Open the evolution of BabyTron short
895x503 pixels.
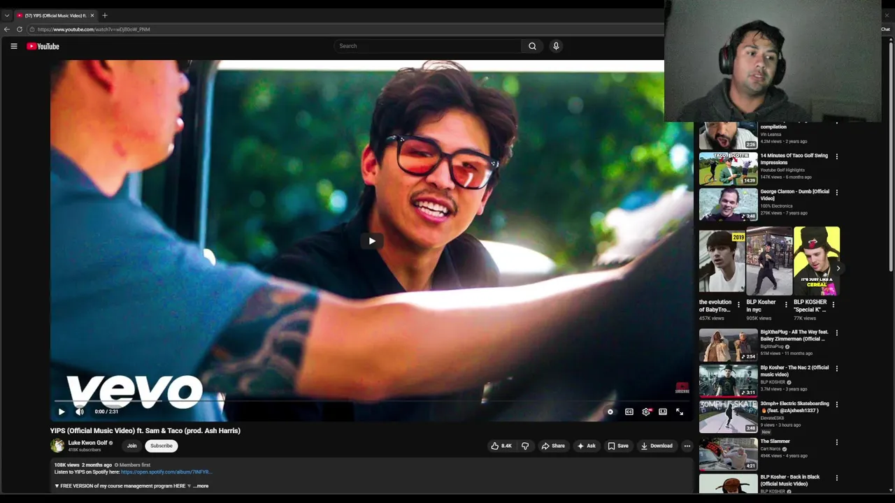point(722,260)
